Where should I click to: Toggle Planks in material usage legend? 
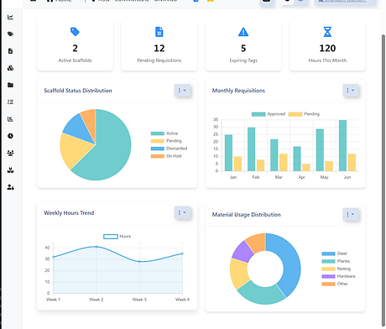336,261
